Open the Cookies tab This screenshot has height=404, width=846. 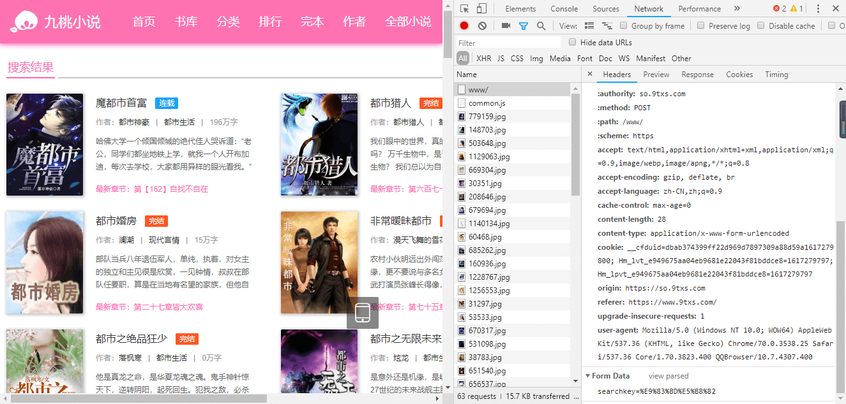tap(739, 75)
